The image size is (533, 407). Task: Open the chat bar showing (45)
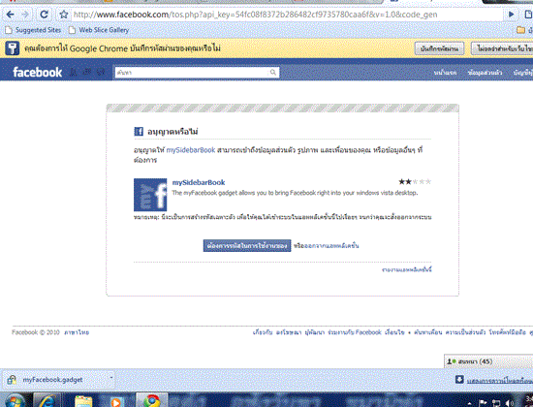pos(488,361)
